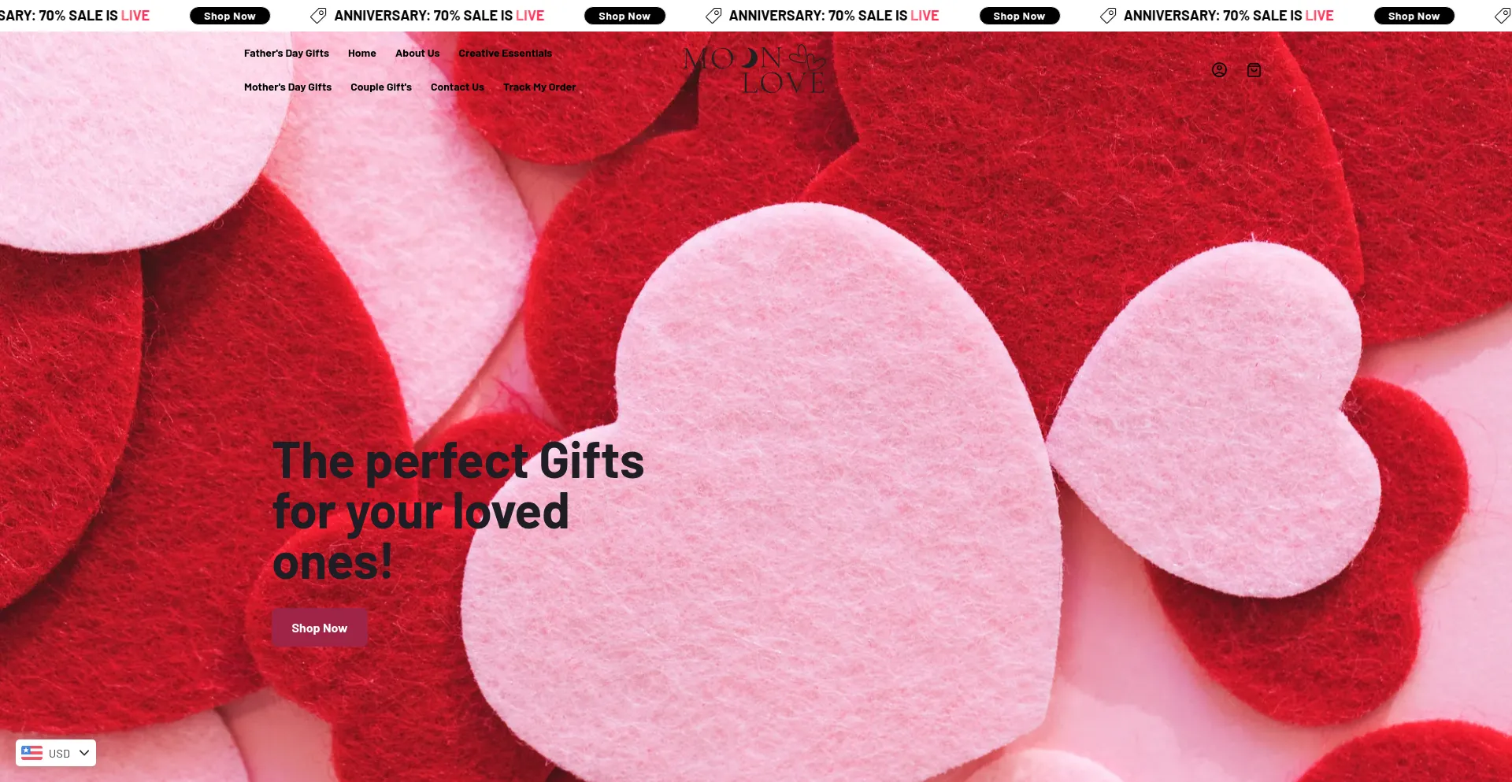This screenshot has width=1512, height=782.
Task: Open the shopping cart icon
Action: pyautogui.click(x=1254, y=70)
